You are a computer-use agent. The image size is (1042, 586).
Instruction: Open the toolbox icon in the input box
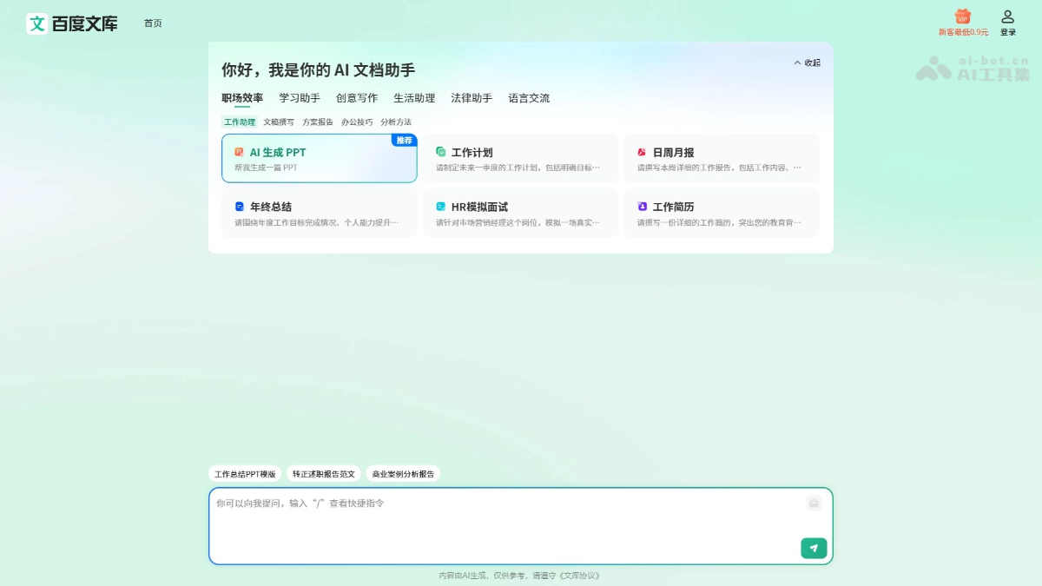pyautogui.click(x=814, y=503)
